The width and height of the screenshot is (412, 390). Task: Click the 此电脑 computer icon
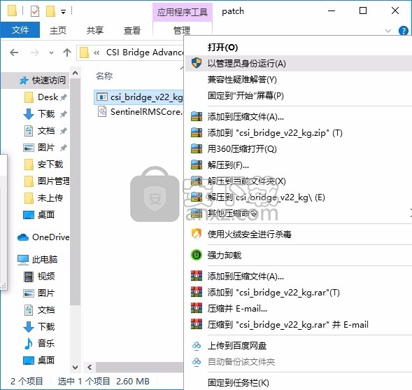click(x=23, y=260)
